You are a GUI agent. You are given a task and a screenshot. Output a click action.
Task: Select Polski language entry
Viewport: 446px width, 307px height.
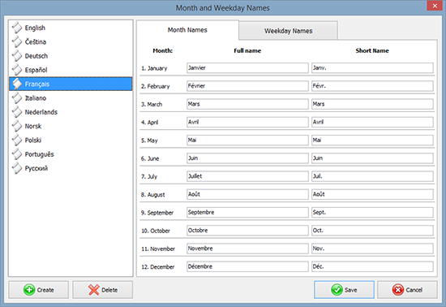pos(71,141)
